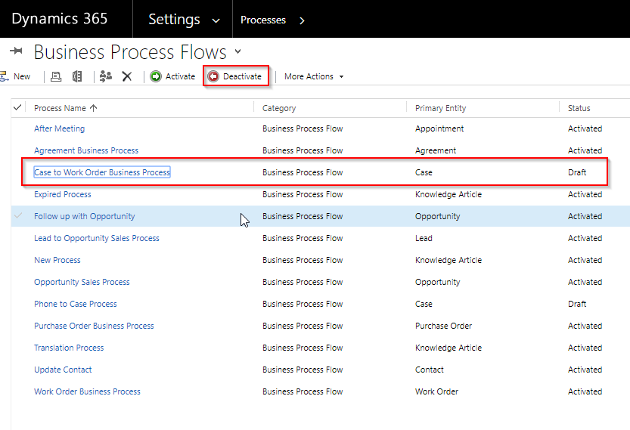The image size is (630, 430).
Task: Click the New process icon
Action: (4, 76)
